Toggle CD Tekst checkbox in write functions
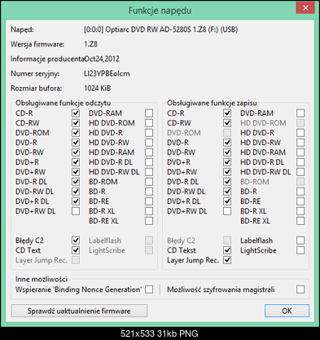 pyautogui.click(x=227, y=250)
